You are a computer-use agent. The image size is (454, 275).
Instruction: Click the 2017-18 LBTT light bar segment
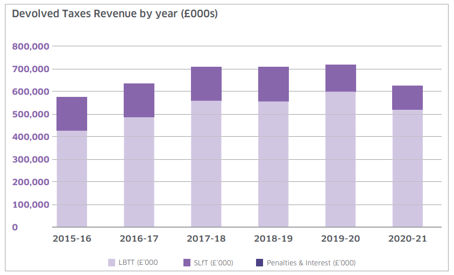click(206, 164)
